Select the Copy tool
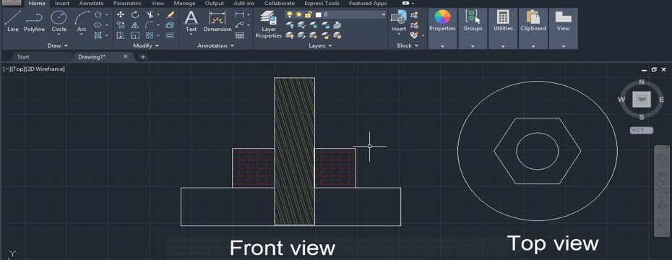The height and width of the screenshot is (260, 672). tap(121, 25)
